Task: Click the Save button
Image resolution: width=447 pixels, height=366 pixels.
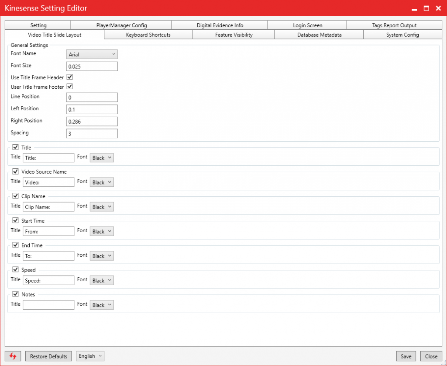Action: [x=406, y=356]
